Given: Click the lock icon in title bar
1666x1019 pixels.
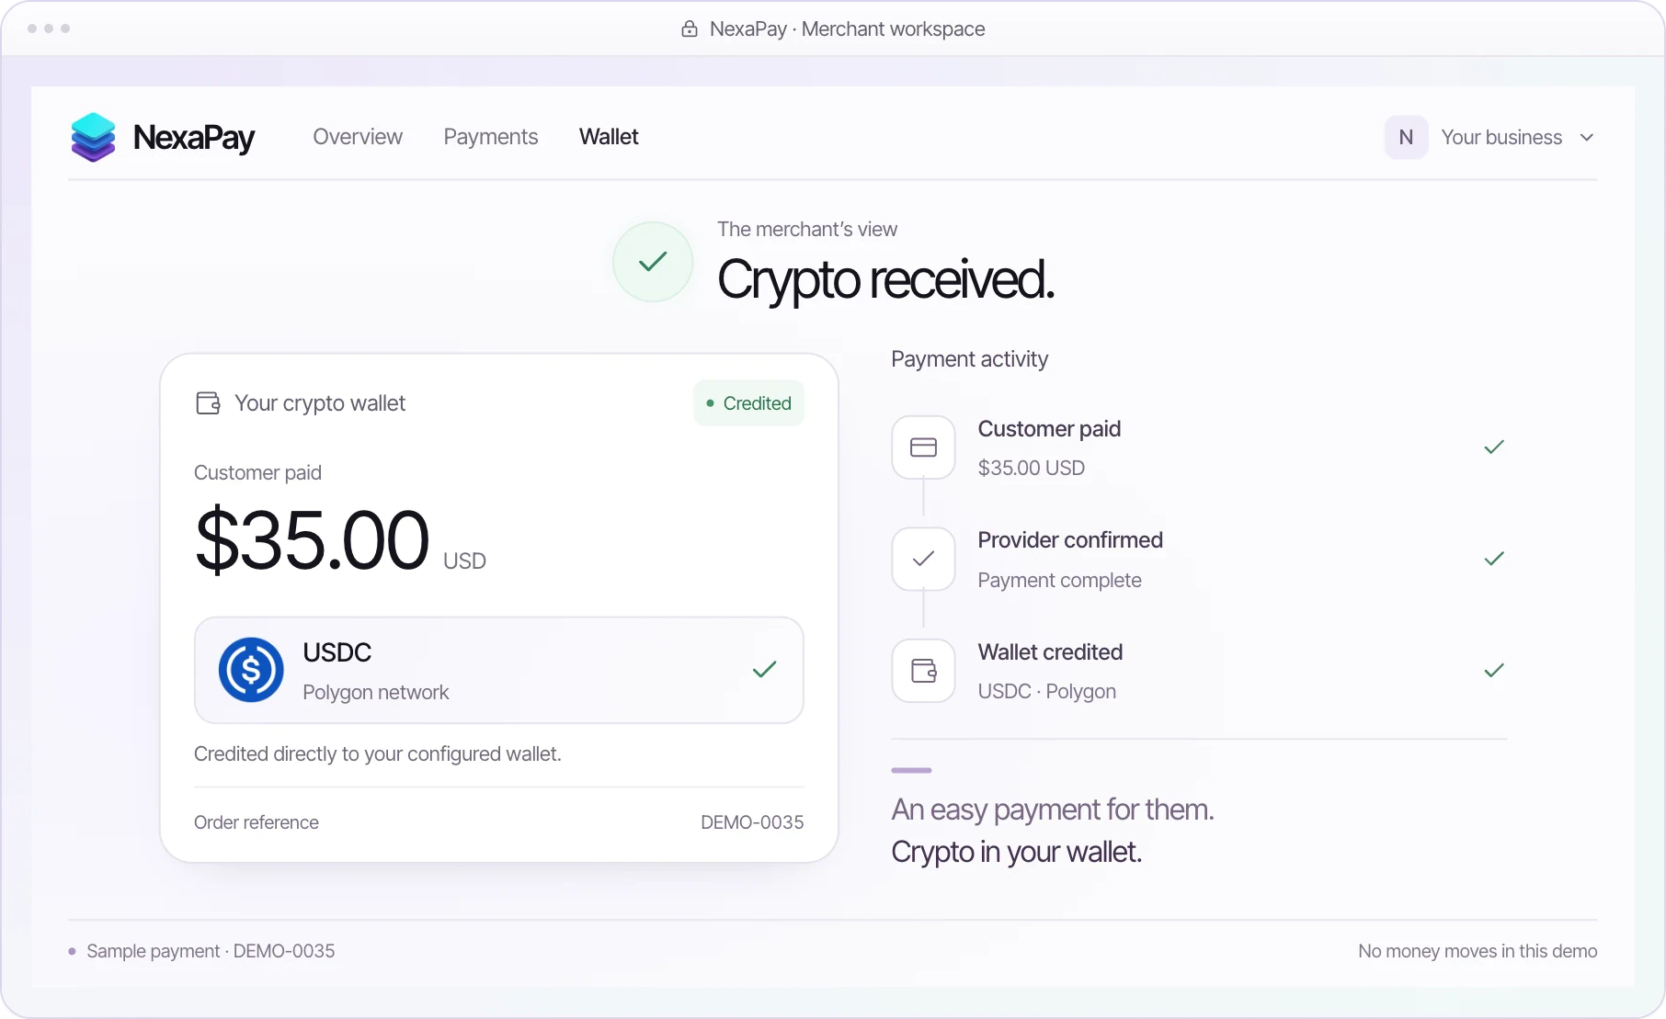Looking at the screenshot, I should [x=690, y=28].
